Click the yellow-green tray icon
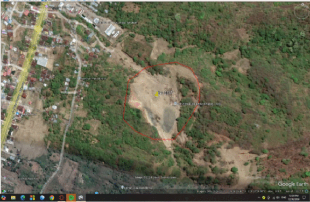Viewport: 310px width, 202px height. click(264, 198)
